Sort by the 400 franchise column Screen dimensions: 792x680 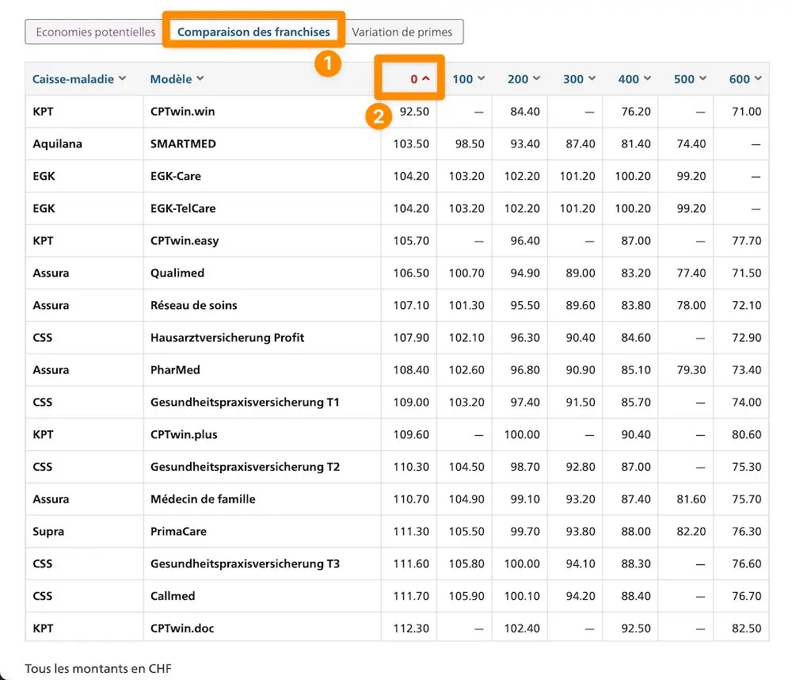pyautogui.click(x=634, y=79)
